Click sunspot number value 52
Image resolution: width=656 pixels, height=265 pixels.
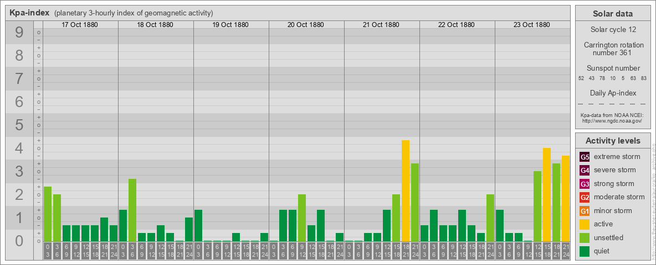coord(581,78)
